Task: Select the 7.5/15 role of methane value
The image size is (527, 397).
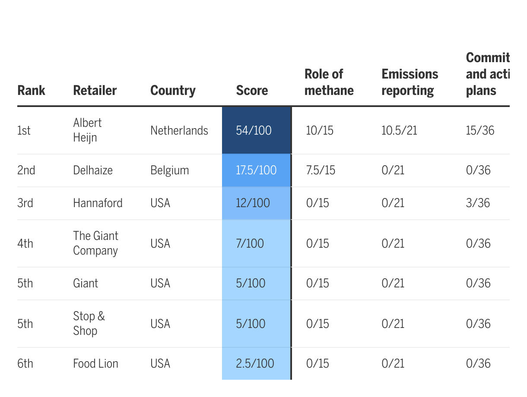Action: click(320, 170)
